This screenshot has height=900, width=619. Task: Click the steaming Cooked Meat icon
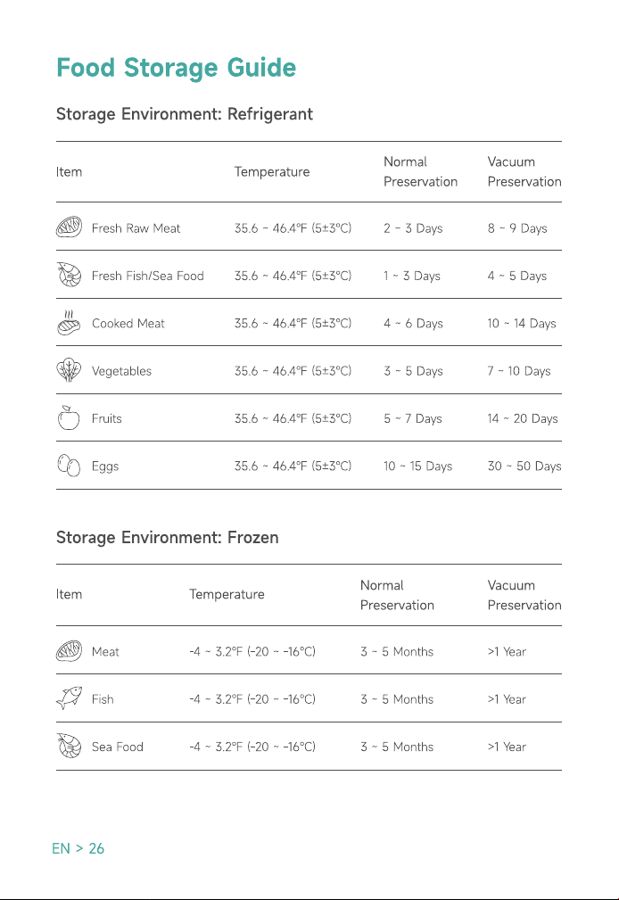[69, 323]
